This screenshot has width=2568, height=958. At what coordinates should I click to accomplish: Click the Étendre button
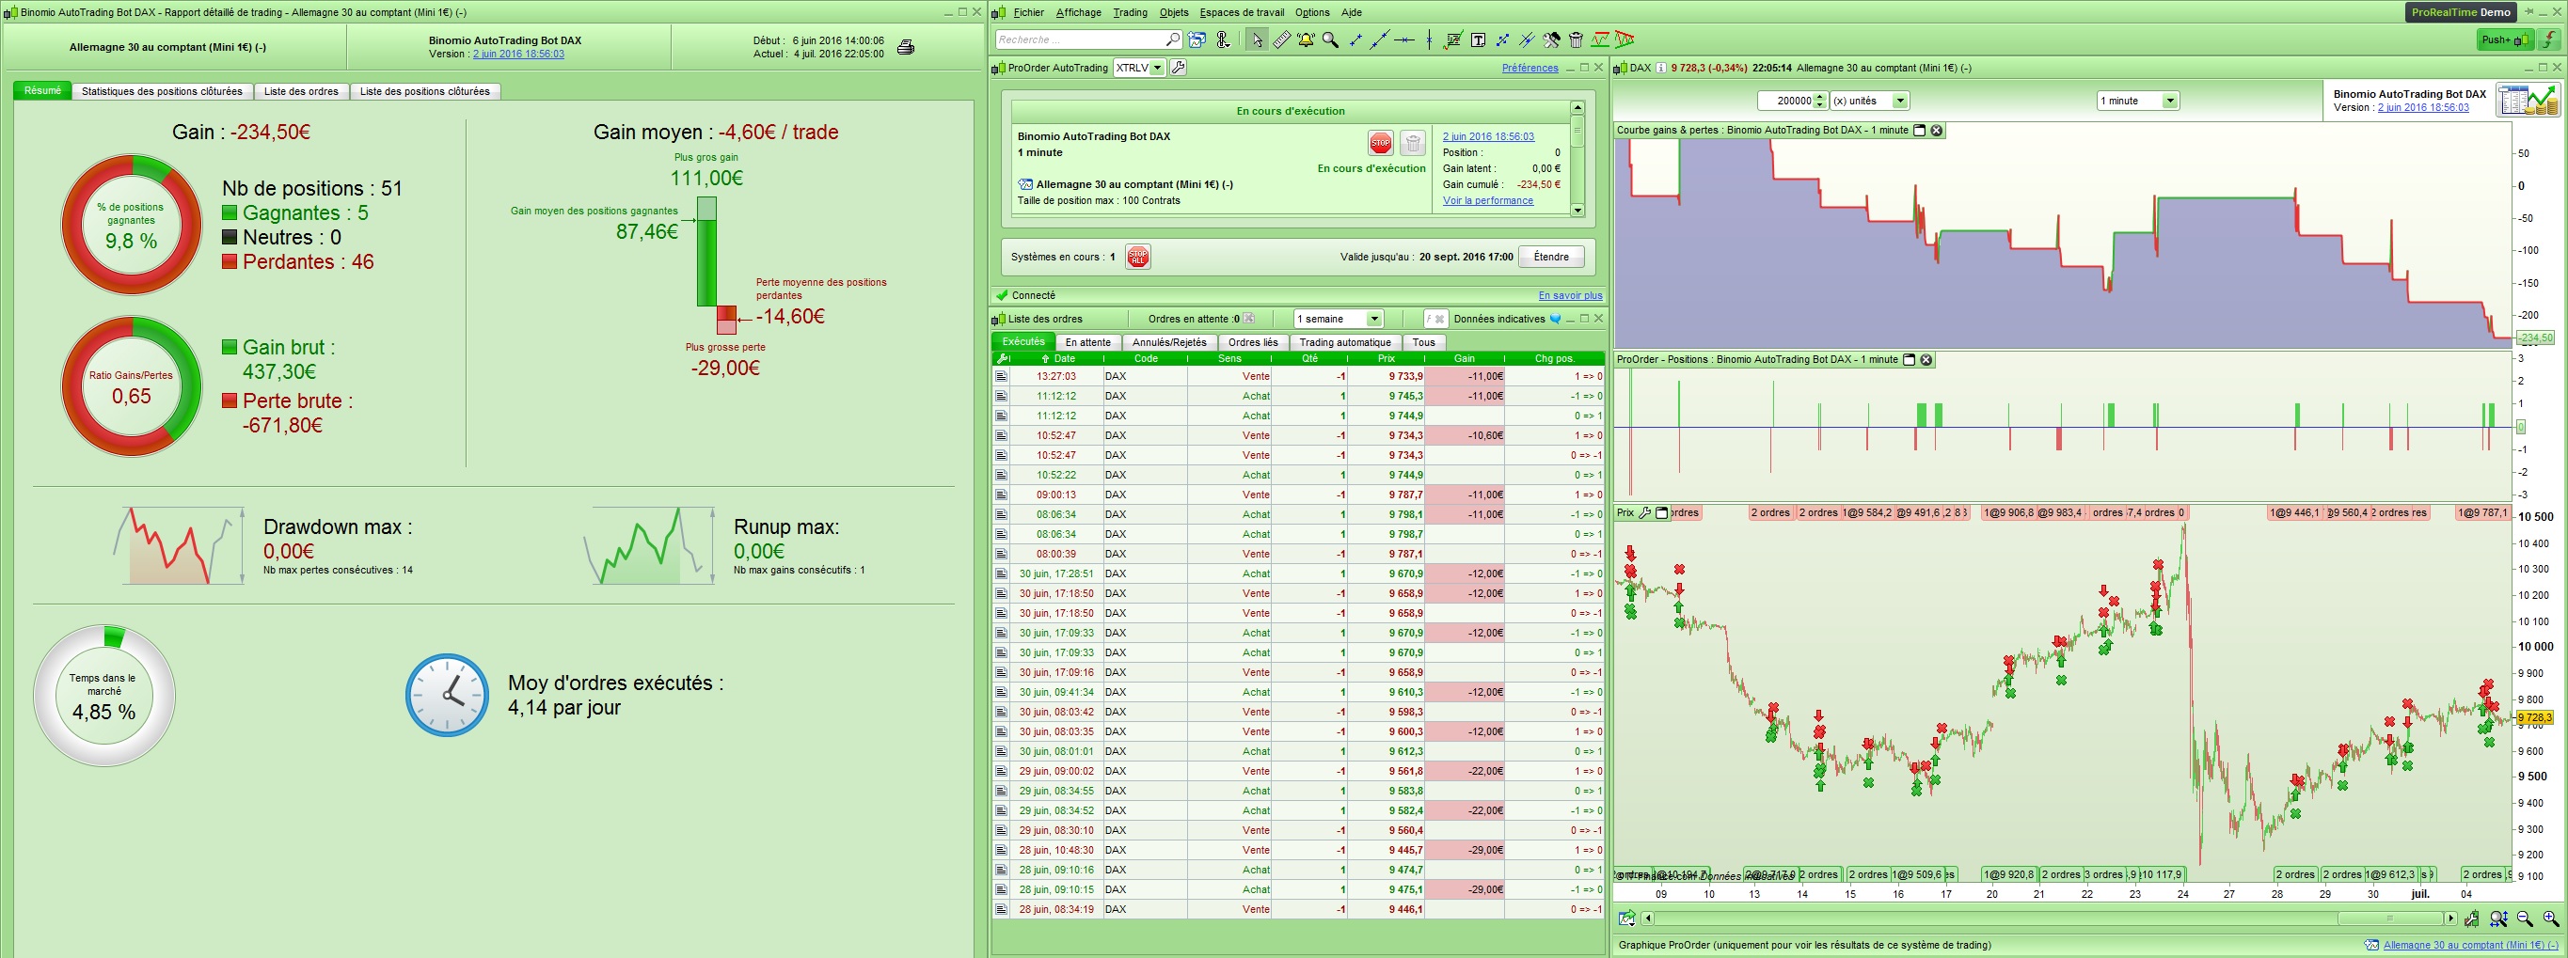point(1550,257)
